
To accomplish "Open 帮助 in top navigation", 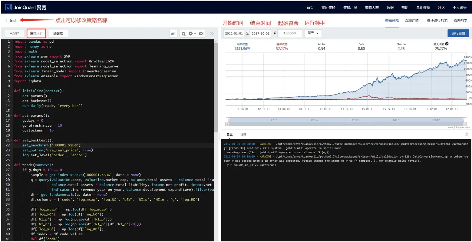I will pyautogui.click(x=405, y=8).
